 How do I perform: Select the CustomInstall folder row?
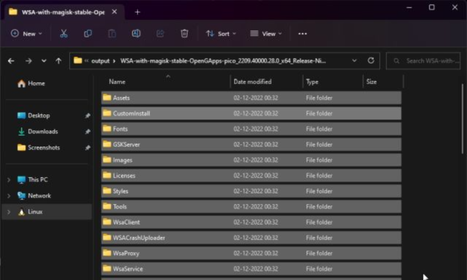pyautogui.click(x=252, y=114)
